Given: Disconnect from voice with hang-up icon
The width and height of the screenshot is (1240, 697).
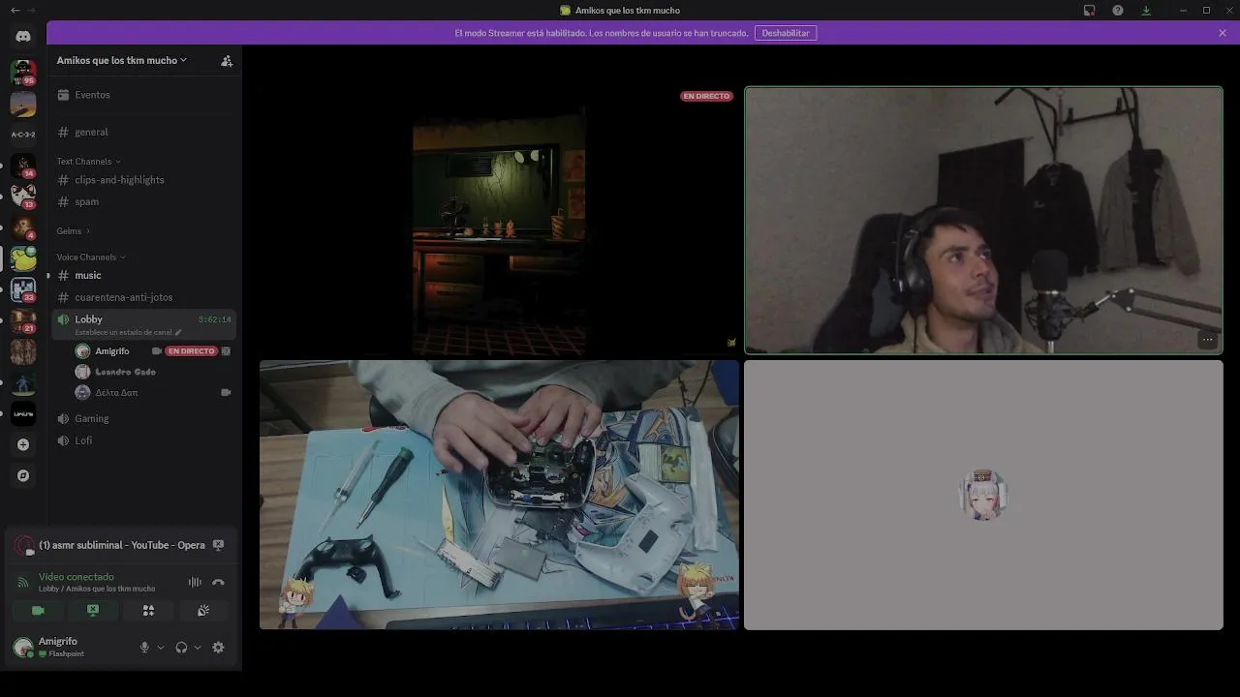Looking at the screenshot, I should 218,582.
